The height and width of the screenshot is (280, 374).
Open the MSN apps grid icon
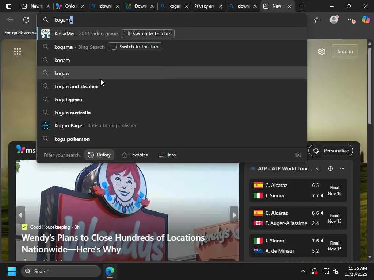[x=18, y=51]
